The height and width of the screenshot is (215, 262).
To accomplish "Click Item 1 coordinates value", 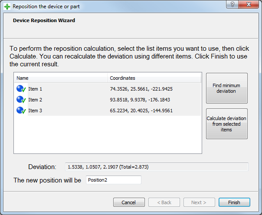I will (x=141, y=89).
